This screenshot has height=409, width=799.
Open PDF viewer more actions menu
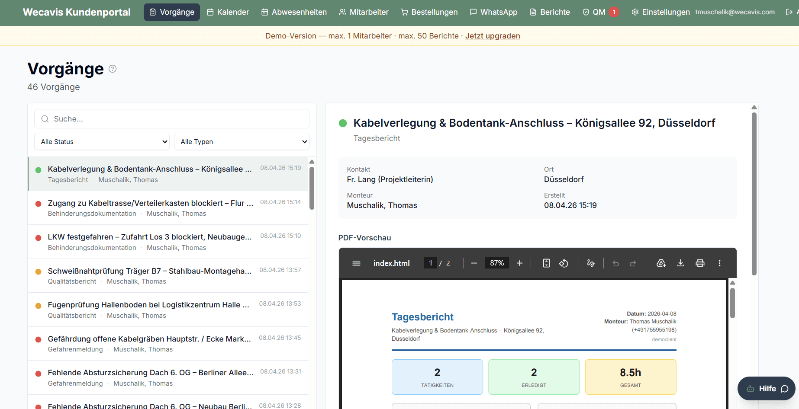[719, 263]
